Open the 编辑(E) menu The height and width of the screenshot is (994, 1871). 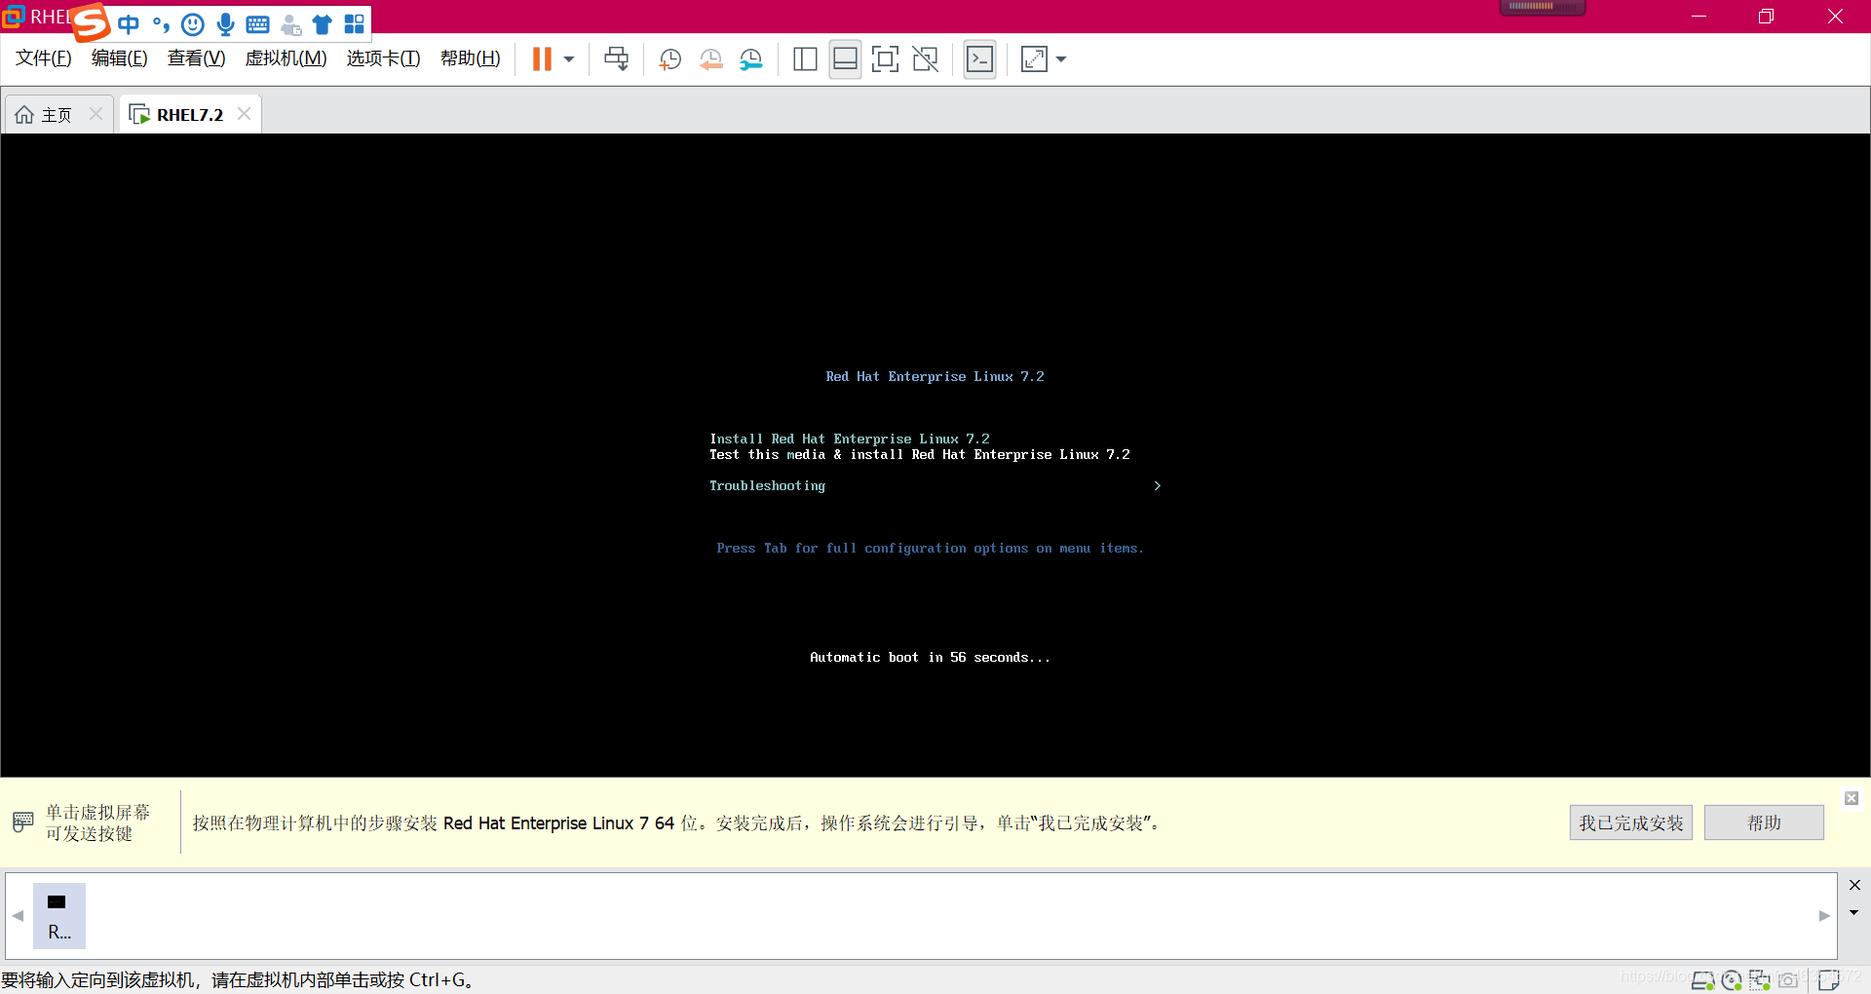(120, 58)
